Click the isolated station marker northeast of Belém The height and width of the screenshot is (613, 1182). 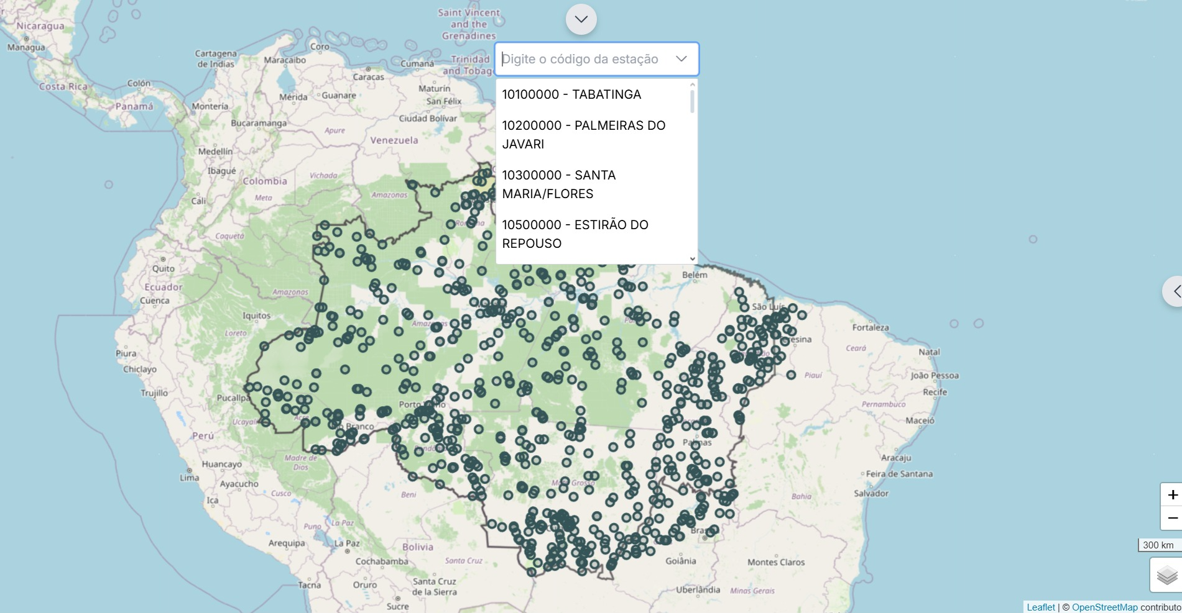[x=1033, y=239]
